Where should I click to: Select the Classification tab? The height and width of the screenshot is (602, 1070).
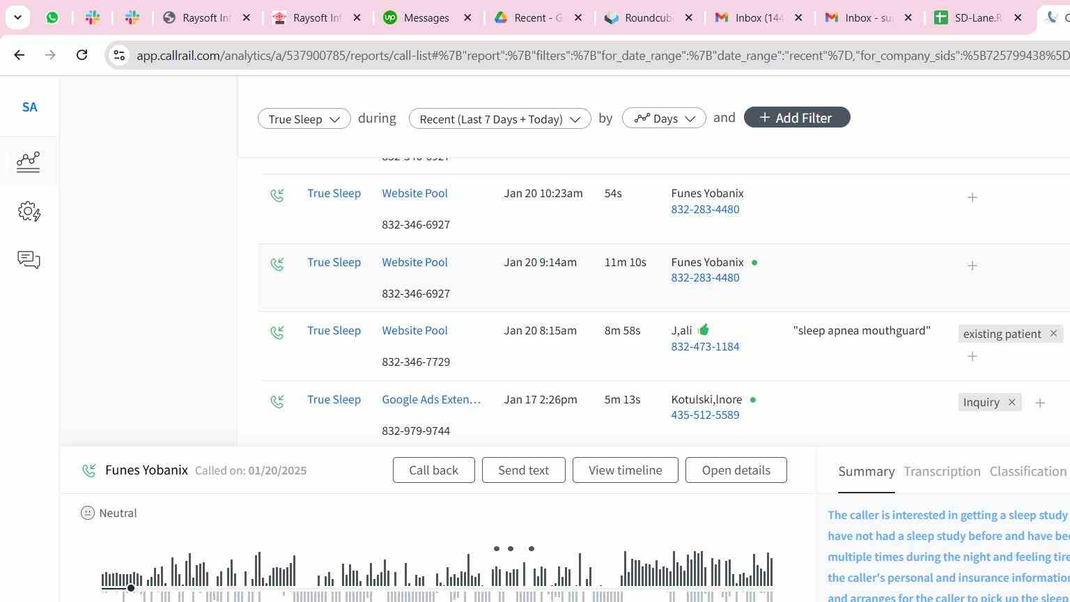1028,472
